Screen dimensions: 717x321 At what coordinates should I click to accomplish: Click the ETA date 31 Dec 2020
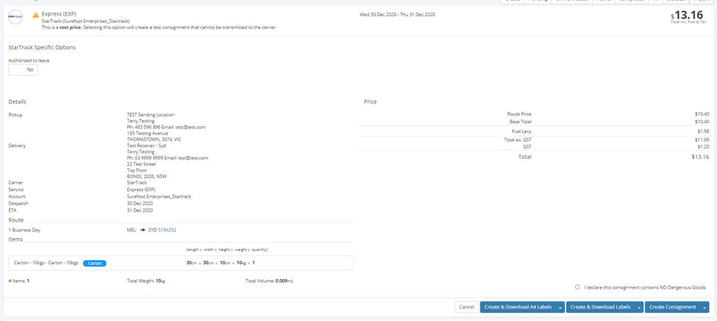[x=140, y=211]
